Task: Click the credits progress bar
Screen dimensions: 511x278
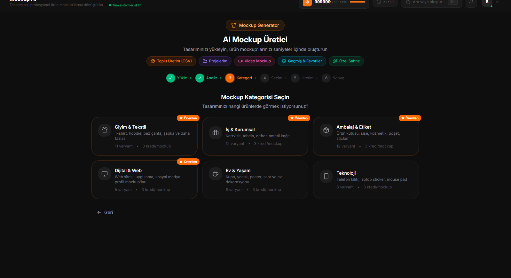Action: [x=358, y=2]
